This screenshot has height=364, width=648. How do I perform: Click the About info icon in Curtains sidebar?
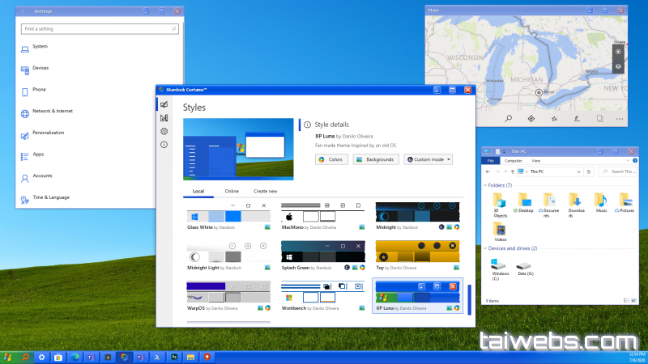click(x=164, y=144)
